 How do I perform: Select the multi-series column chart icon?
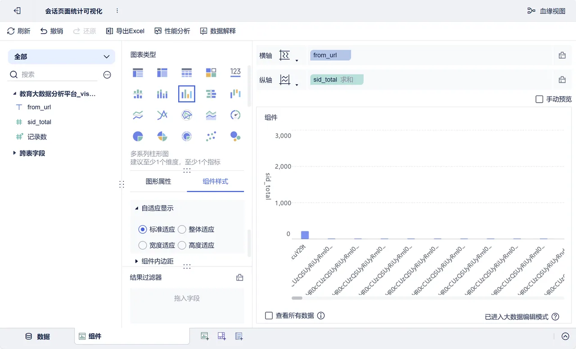tap(187, 94)
